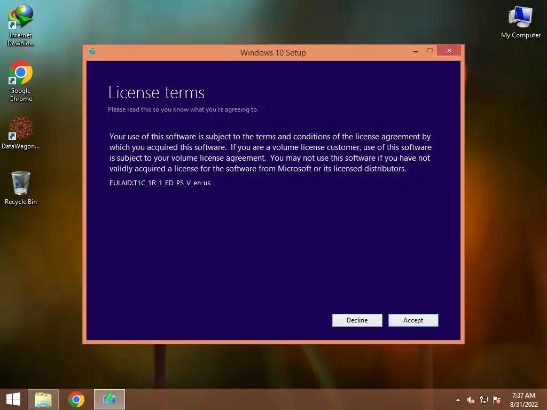Open the Windows Start button

13,399
